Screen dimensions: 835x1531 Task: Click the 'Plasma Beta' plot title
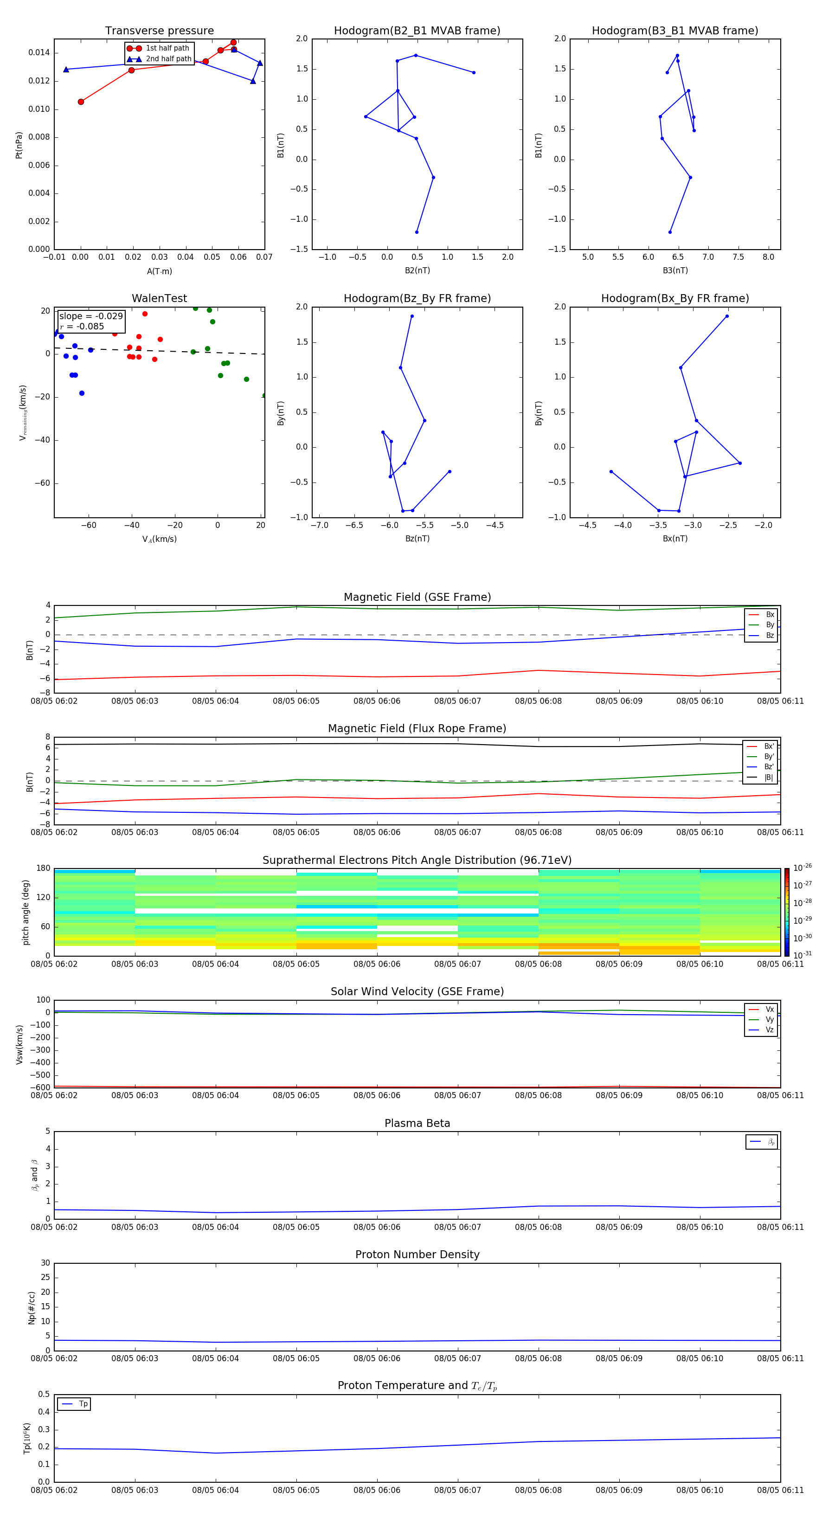click(417, 1123)
